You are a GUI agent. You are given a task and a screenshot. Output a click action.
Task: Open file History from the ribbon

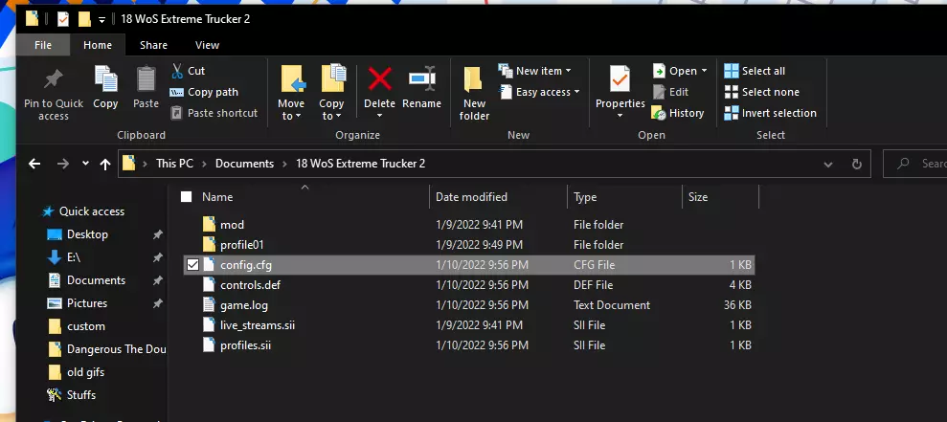(x=678, y=113)
